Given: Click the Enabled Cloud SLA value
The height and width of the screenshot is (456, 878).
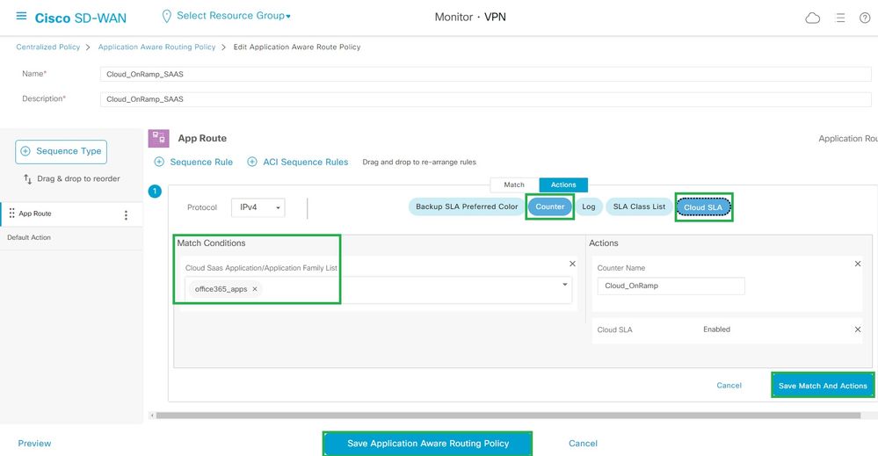Looking at the screenshot, I should pyautogui.click(x=717, y=329).
